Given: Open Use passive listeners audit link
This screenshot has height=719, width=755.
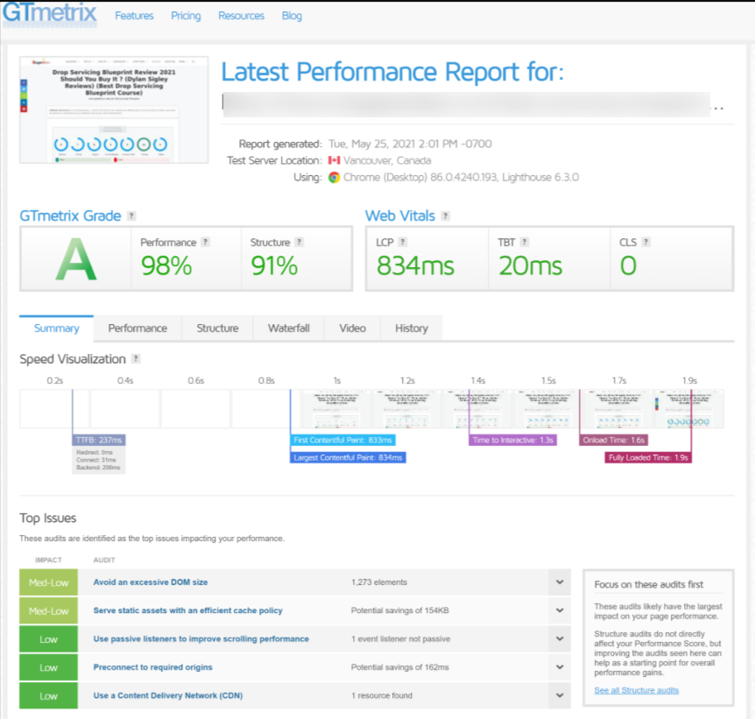Looking at the screenshot, I should [x=201, y=639].
